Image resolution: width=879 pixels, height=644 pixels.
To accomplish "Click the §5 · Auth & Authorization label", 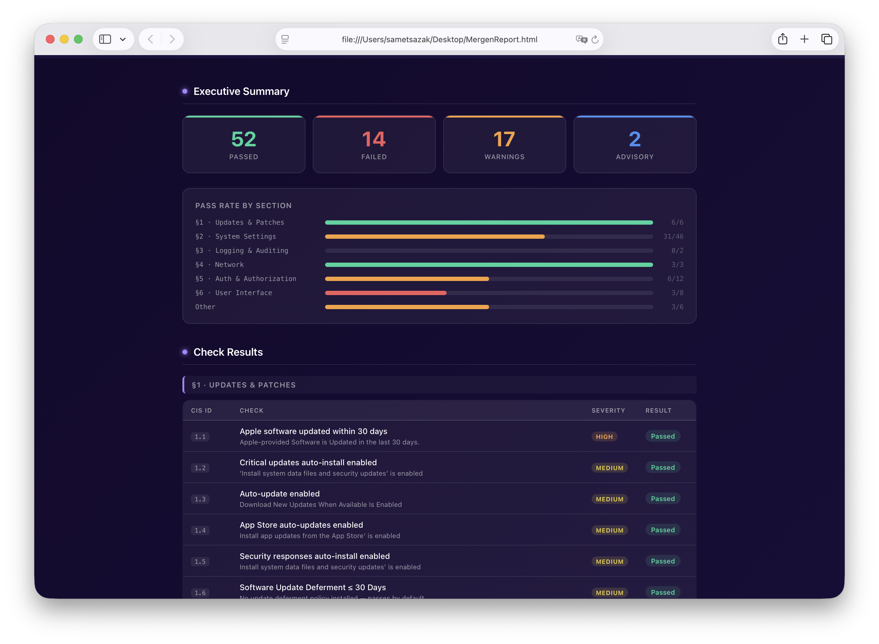I will [245, 279].
